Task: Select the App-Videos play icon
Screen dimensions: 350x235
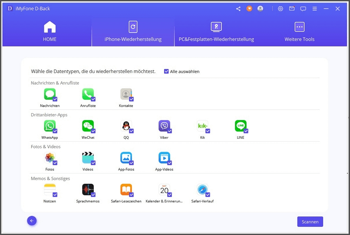Action: [164, 158]
